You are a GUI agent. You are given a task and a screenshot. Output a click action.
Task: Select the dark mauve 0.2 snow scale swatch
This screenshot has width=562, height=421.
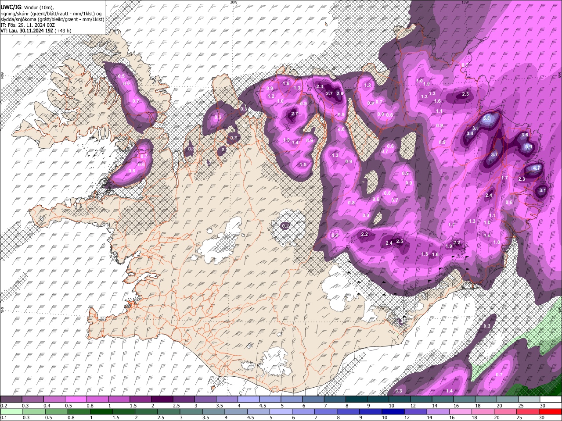[x=11, y=400]
